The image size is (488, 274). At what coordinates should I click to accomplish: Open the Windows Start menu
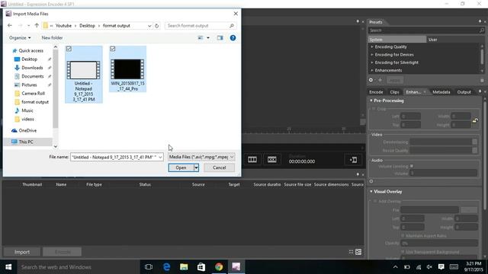(8, 267)
